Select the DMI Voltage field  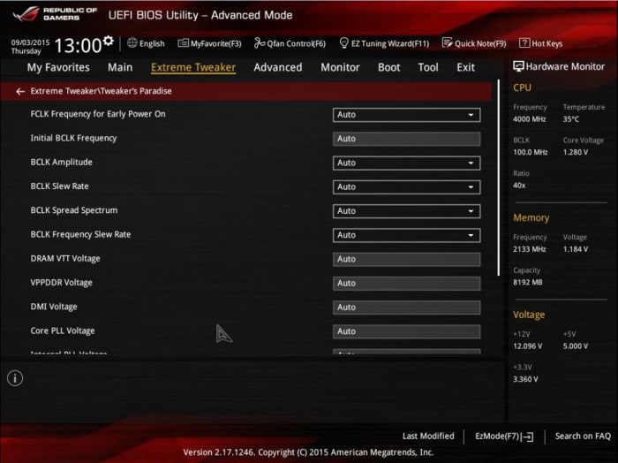click(x=406, y=307)
